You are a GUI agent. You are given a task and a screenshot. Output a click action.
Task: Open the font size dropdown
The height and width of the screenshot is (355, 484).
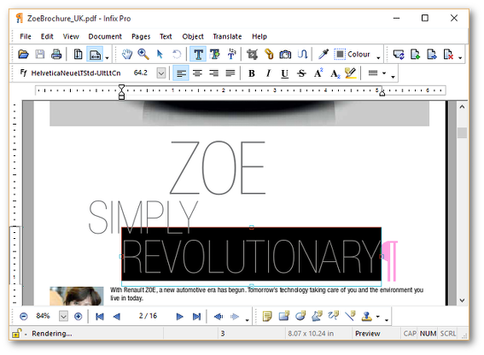(x=160, y=73)
